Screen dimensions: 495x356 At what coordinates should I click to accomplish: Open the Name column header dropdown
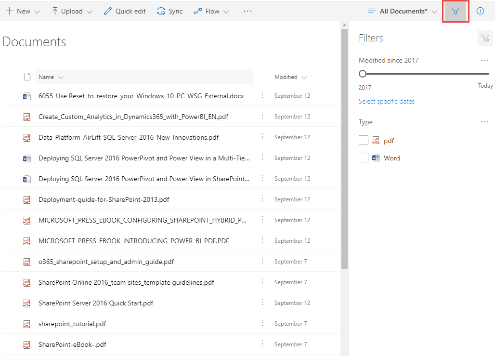point(61,78)
